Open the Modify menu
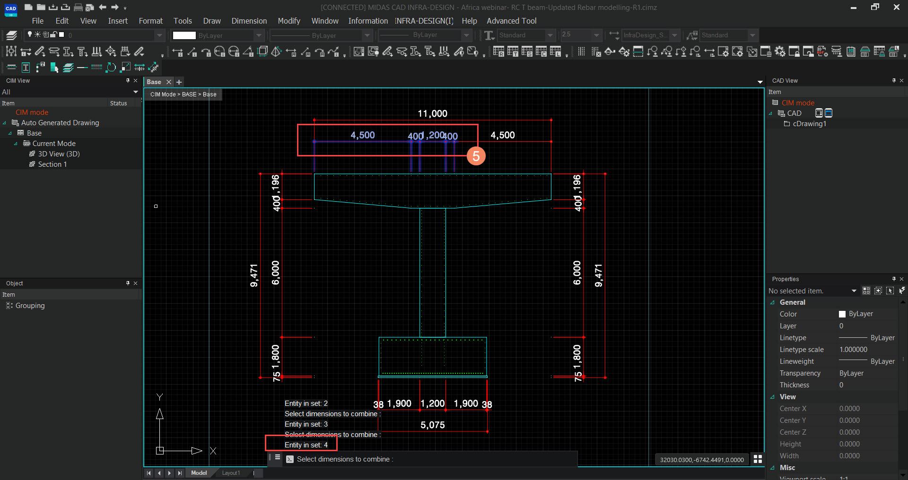 [x=289, y=21]
